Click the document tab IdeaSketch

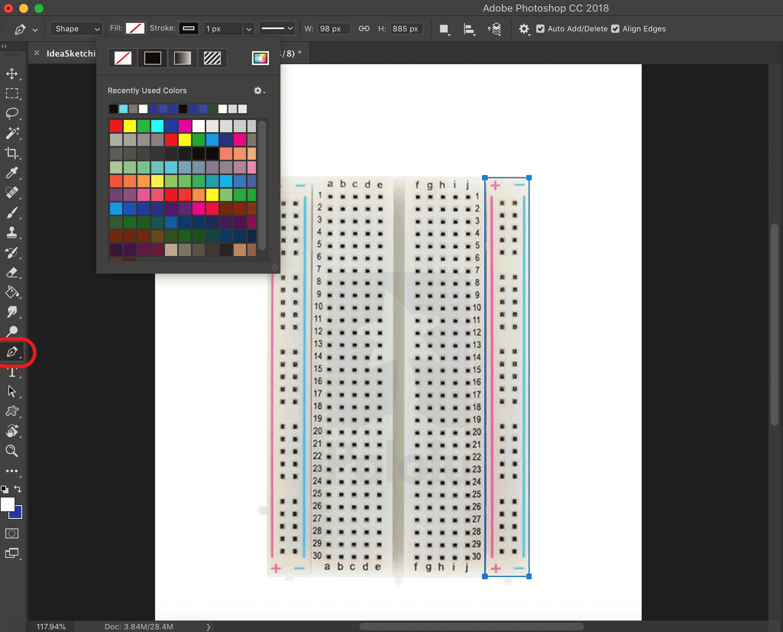tap(65, 53)
